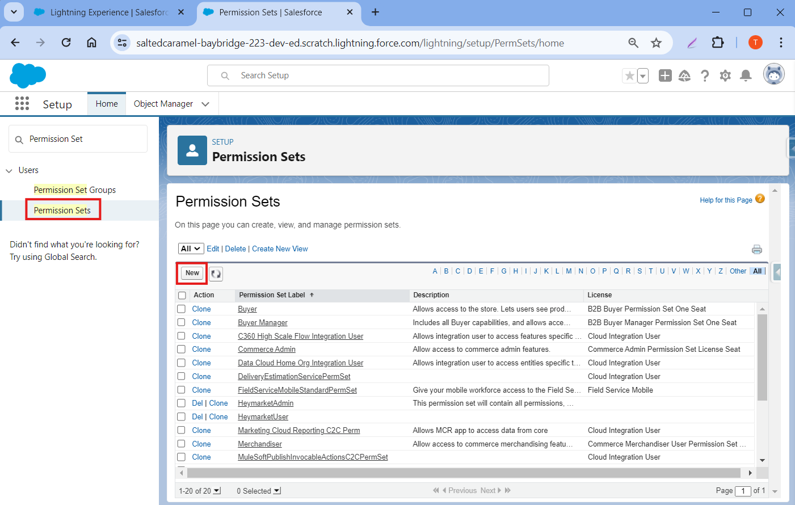Tick the checkbox for Buyer row
Image resolution: width=795 pixels, height=505 pixels.
coord(182,309)
